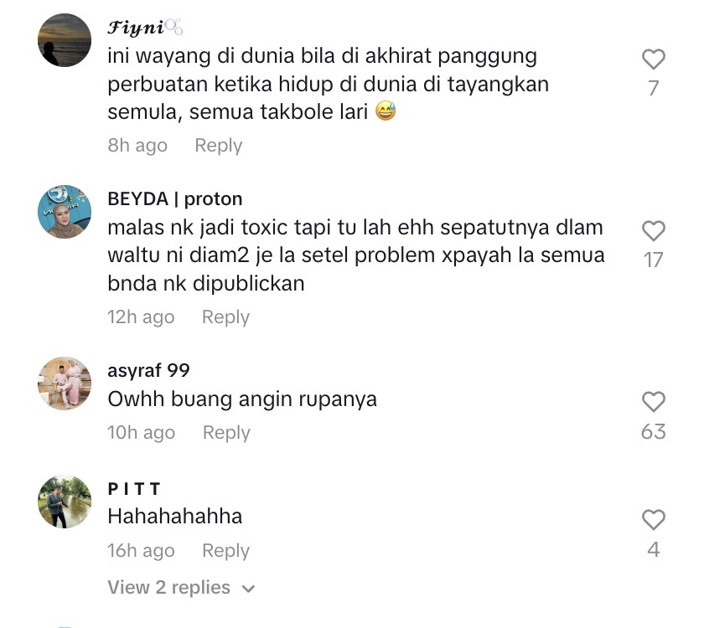Click the chevron next to View 2 replies
The height and width of the screenshot is (628, 704).
pos(248,589)
